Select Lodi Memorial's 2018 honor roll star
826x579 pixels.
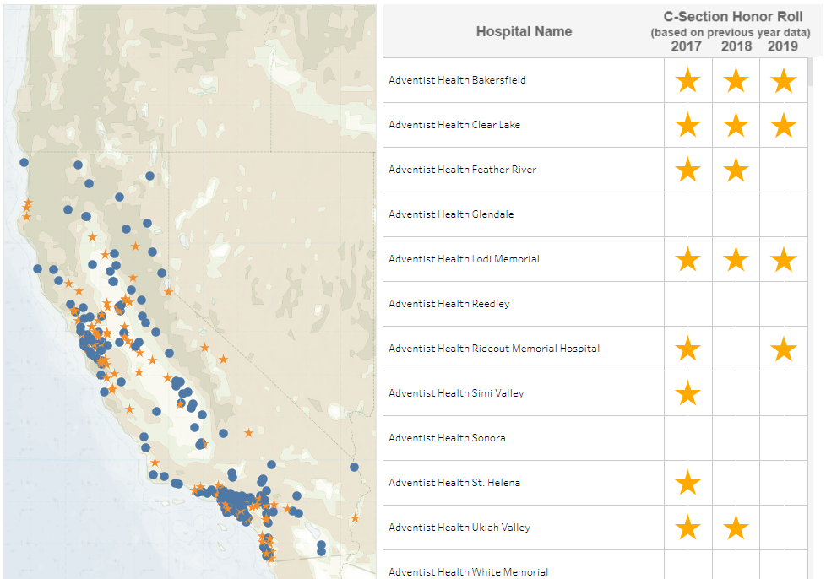(x=736, y=259)
